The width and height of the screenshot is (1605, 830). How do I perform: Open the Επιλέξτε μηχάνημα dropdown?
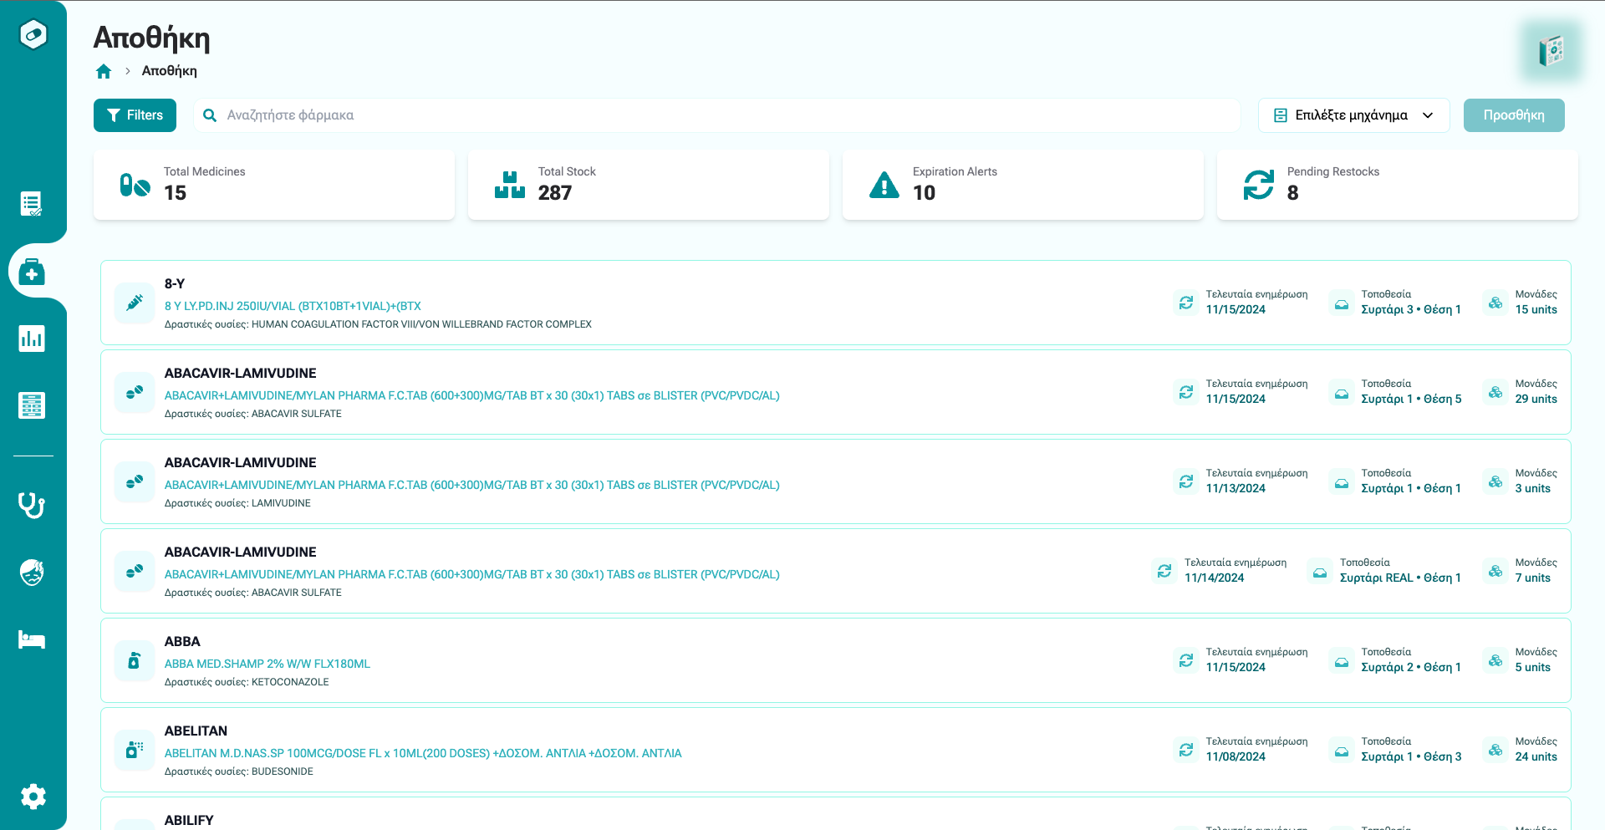1353,115
